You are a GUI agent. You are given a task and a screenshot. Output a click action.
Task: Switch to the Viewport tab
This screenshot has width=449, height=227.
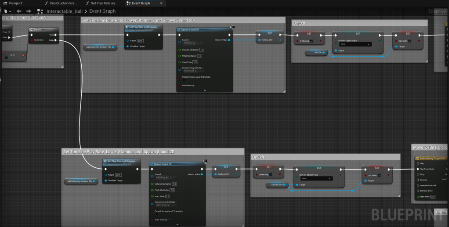click(15, 3)
